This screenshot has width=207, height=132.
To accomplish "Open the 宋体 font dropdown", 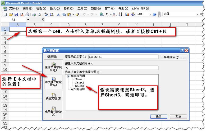I will pyautogui.click(x=197, y=14).
